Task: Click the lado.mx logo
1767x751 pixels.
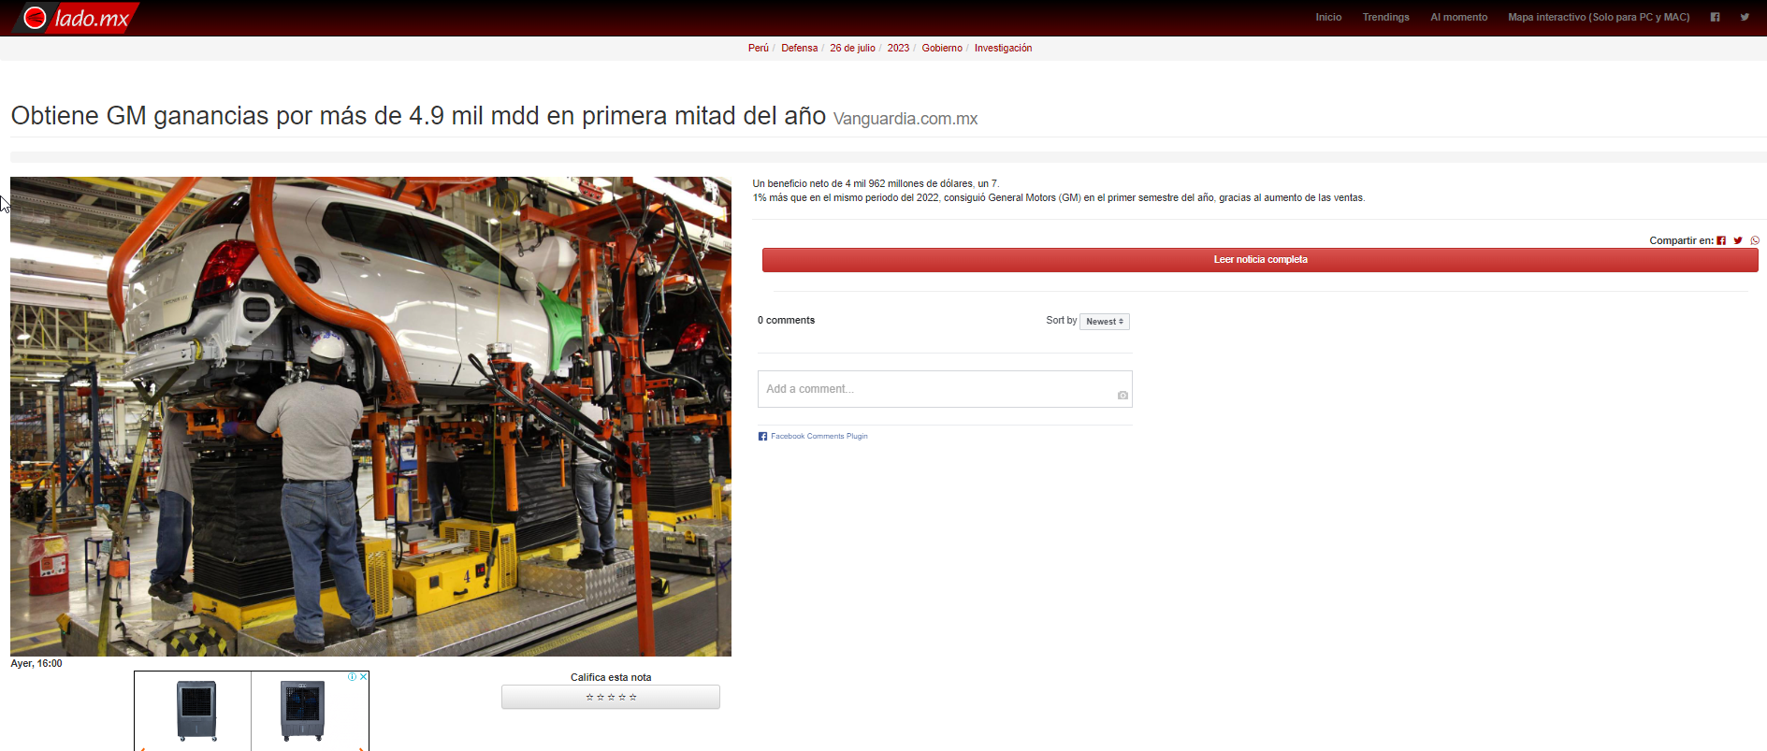Action: (x=75, y=18)
